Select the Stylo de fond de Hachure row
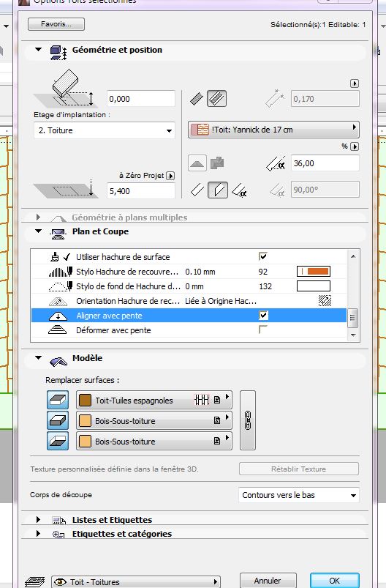Viewport: 386px width, 588px height. (189, 286)
